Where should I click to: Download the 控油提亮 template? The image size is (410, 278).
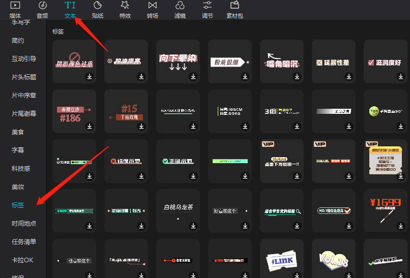(x=141, y=77)
